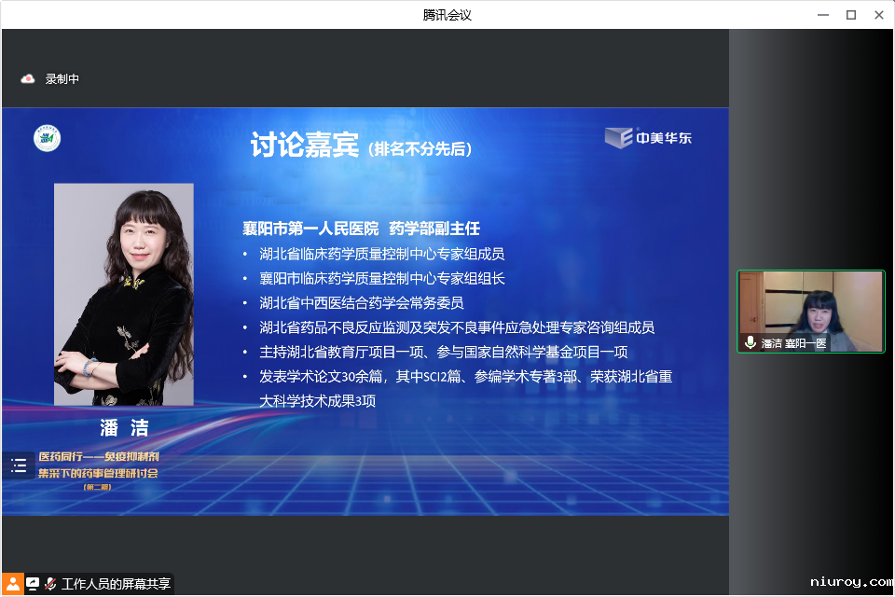Click the muted microphone icon at the bottom left
This screenshot has height=597, width=895.
[50, 584]
